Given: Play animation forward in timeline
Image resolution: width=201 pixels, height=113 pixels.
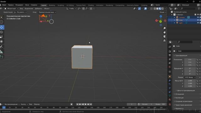Looking at the screenshot, I should [85, 104].
